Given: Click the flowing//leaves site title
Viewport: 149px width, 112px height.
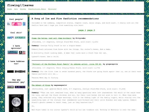Looking at the screenshot, I should coord(20,5).
